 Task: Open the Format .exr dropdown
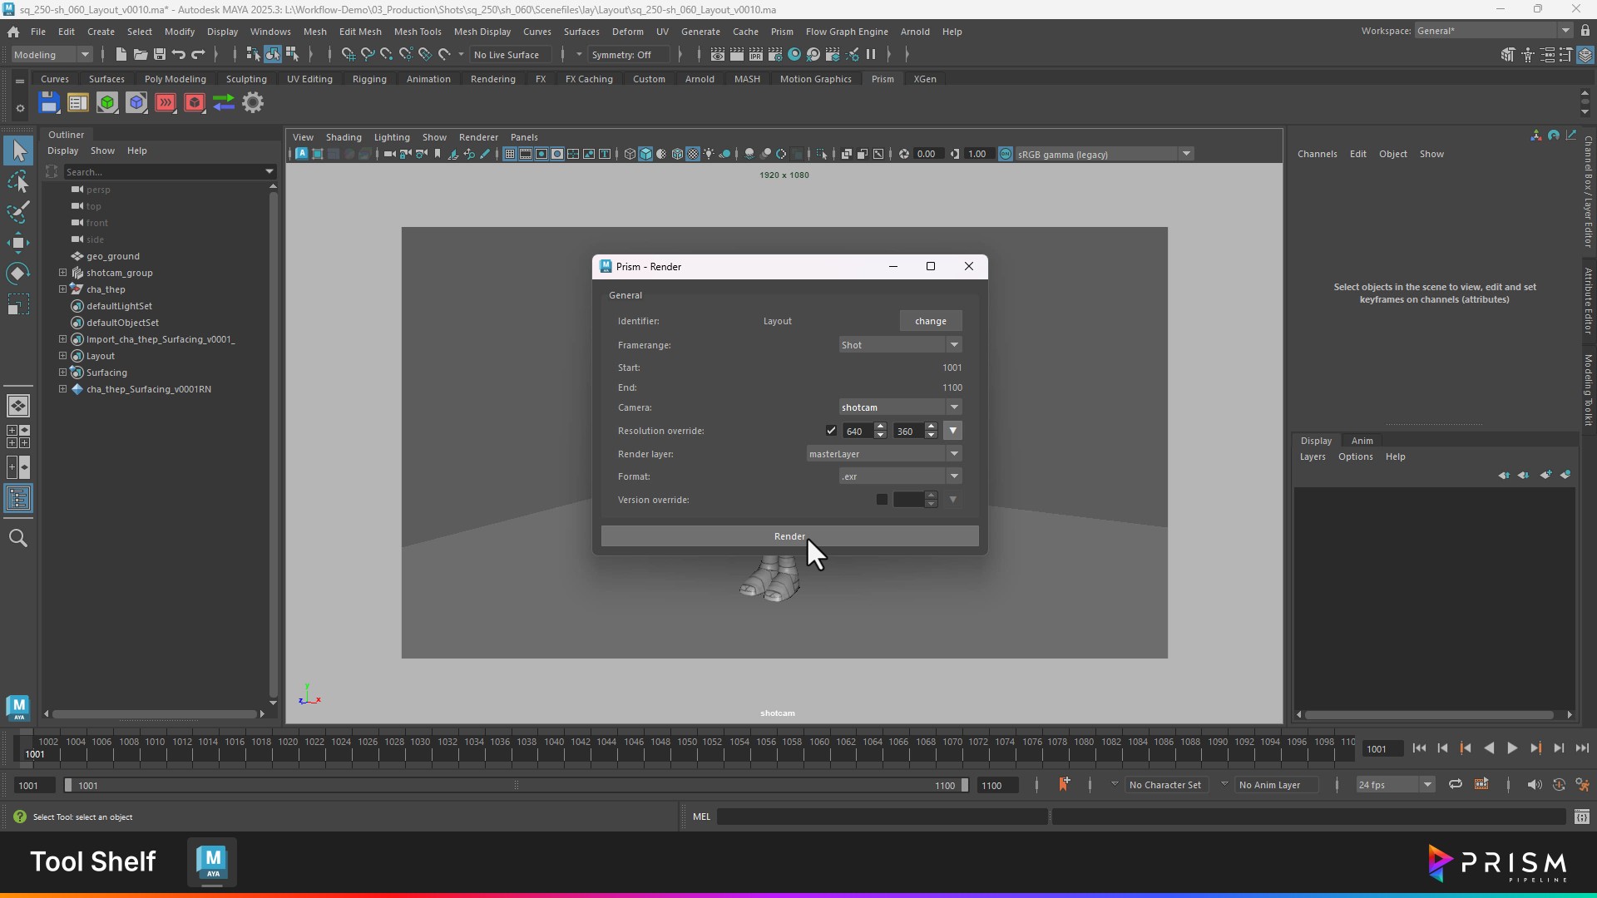(x=900, y=476)
